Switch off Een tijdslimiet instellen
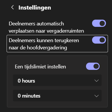Screen dimensions: 112x112 pyautogui.click(x=93, y=66)
